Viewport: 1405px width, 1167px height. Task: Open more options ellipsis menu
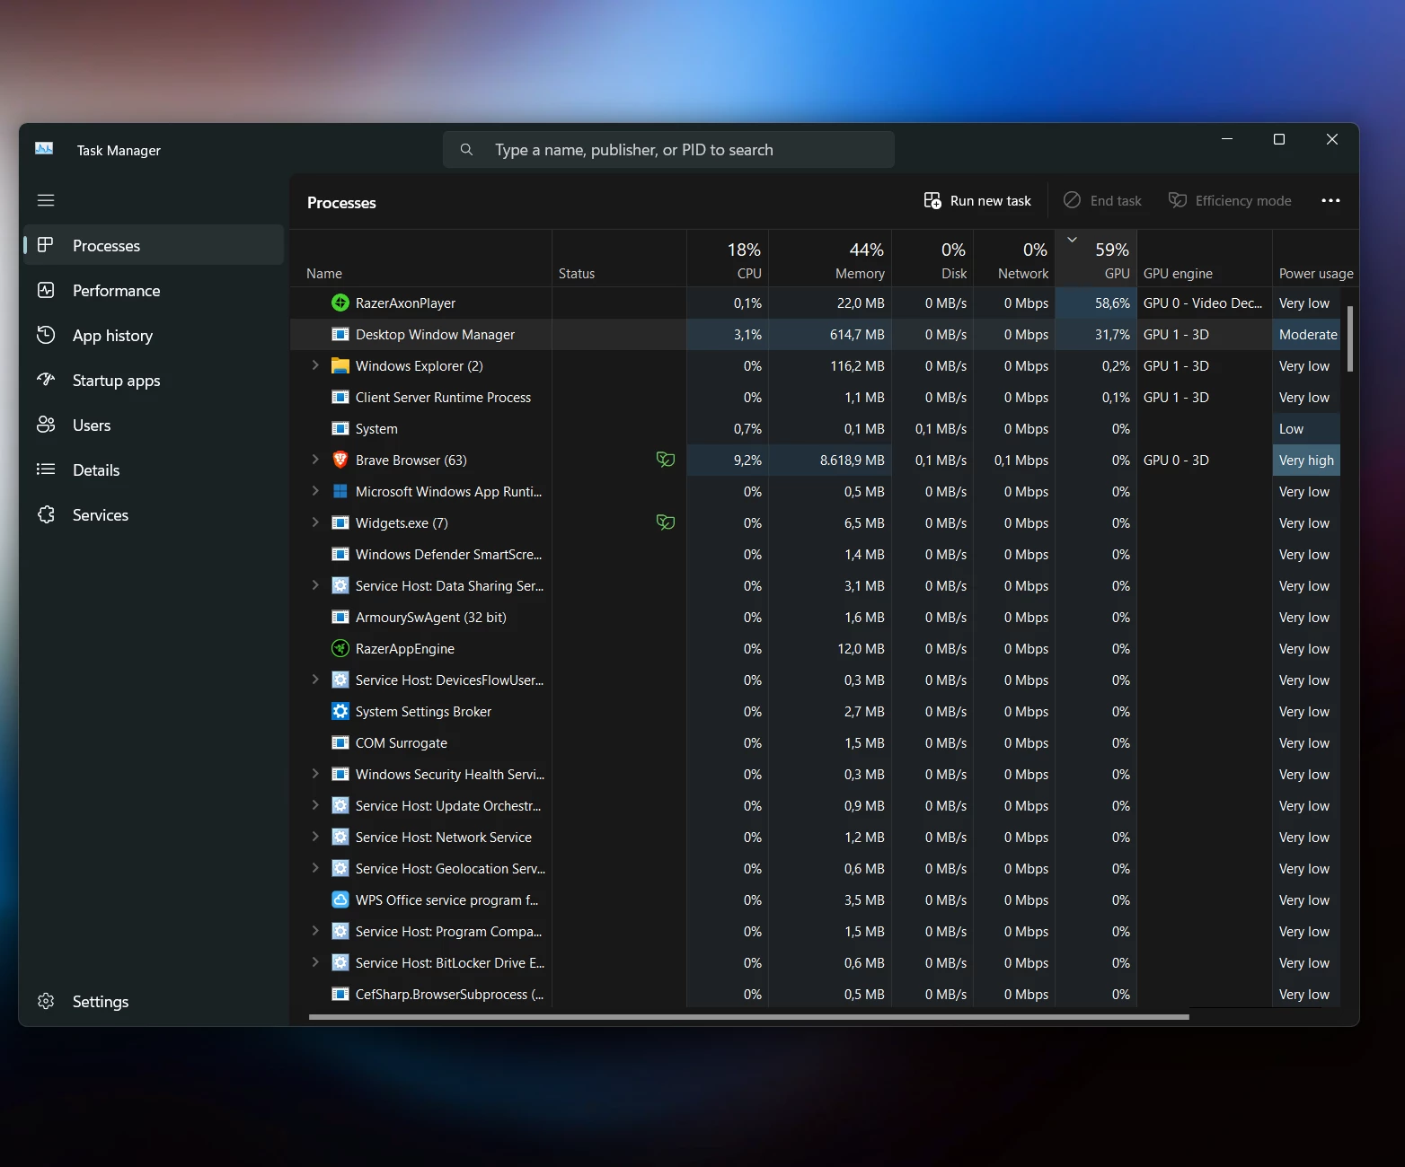(x=1330, y=201)
